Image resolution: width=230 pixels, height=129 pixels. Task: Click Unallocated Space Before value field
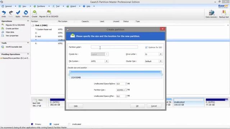pyautogui.click(x=121, y=83)
